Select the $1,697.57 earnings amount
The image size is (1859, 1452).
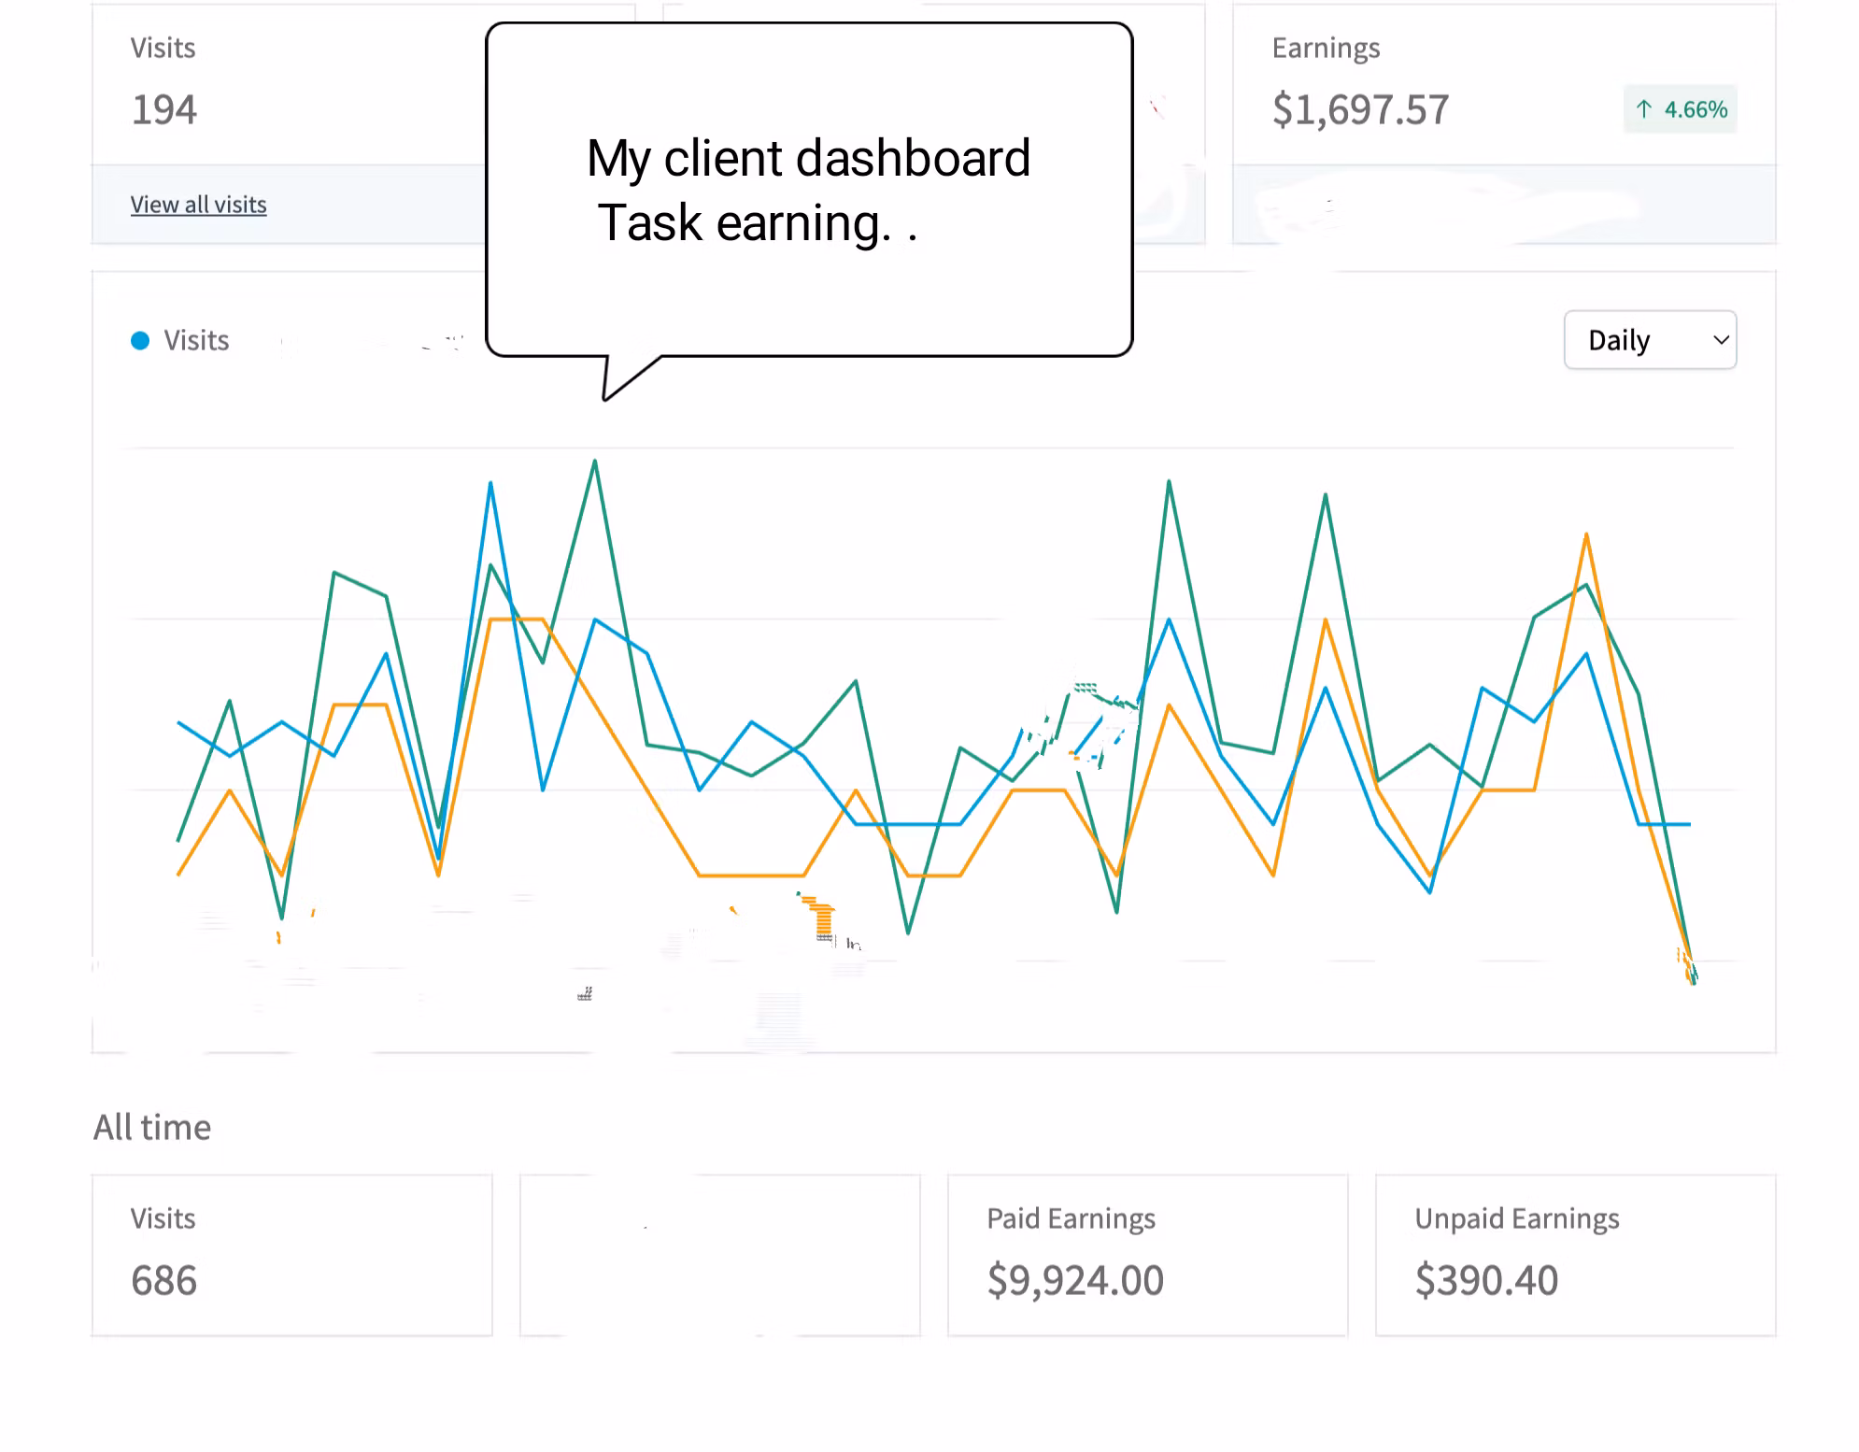[x=1360, y=110]
